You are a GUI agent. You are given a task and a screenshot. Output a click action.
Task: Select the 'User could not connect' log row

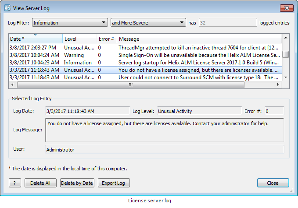coord(145,78)
